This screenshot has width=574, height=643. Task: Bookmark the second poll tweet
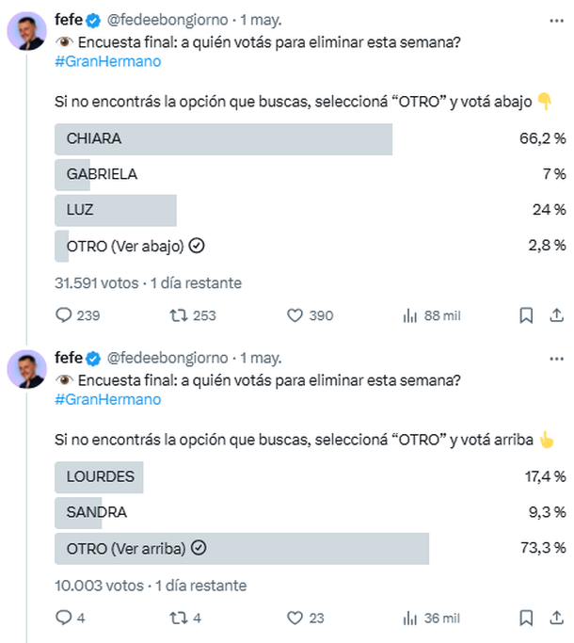tap(526, 618)
